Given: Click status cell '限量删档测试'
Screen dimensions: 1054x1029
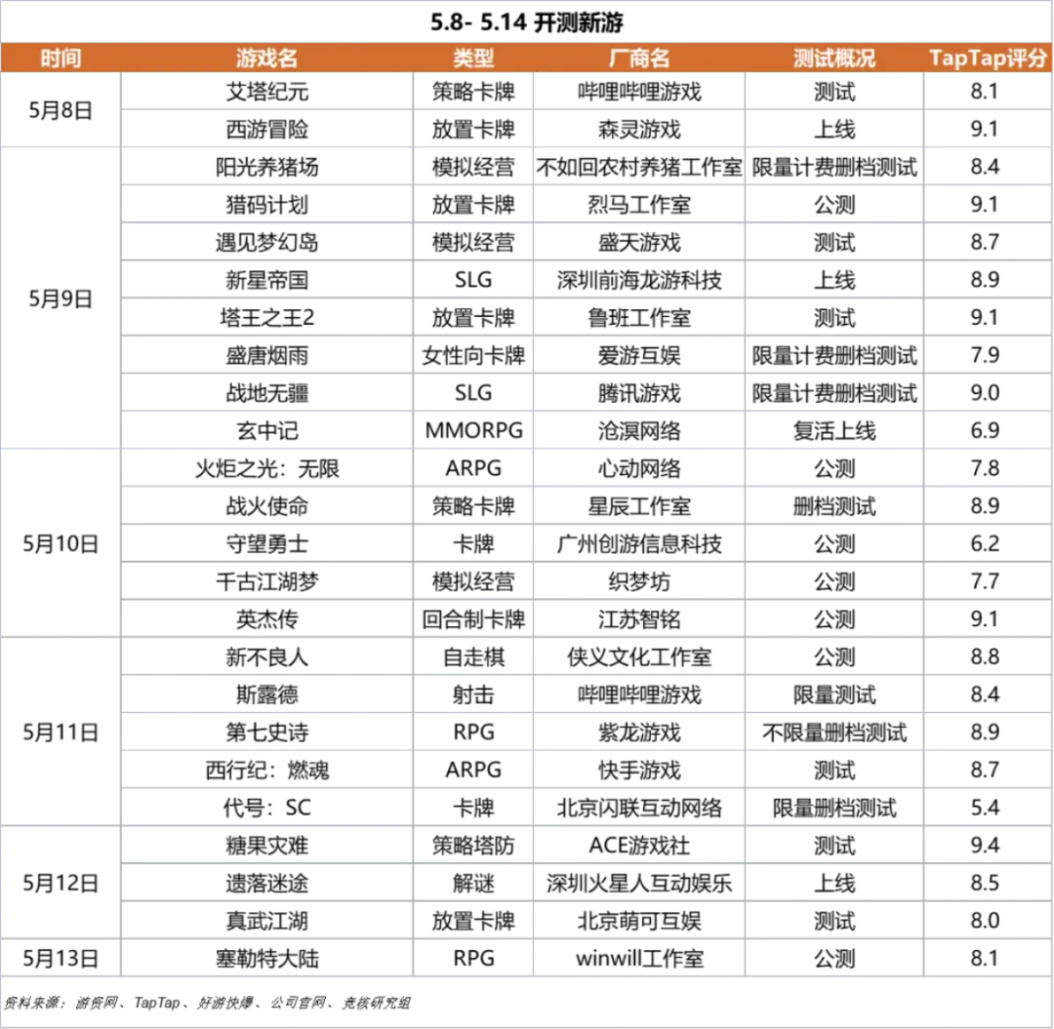Looking at the screenshot, I should [x=834, y=808].
